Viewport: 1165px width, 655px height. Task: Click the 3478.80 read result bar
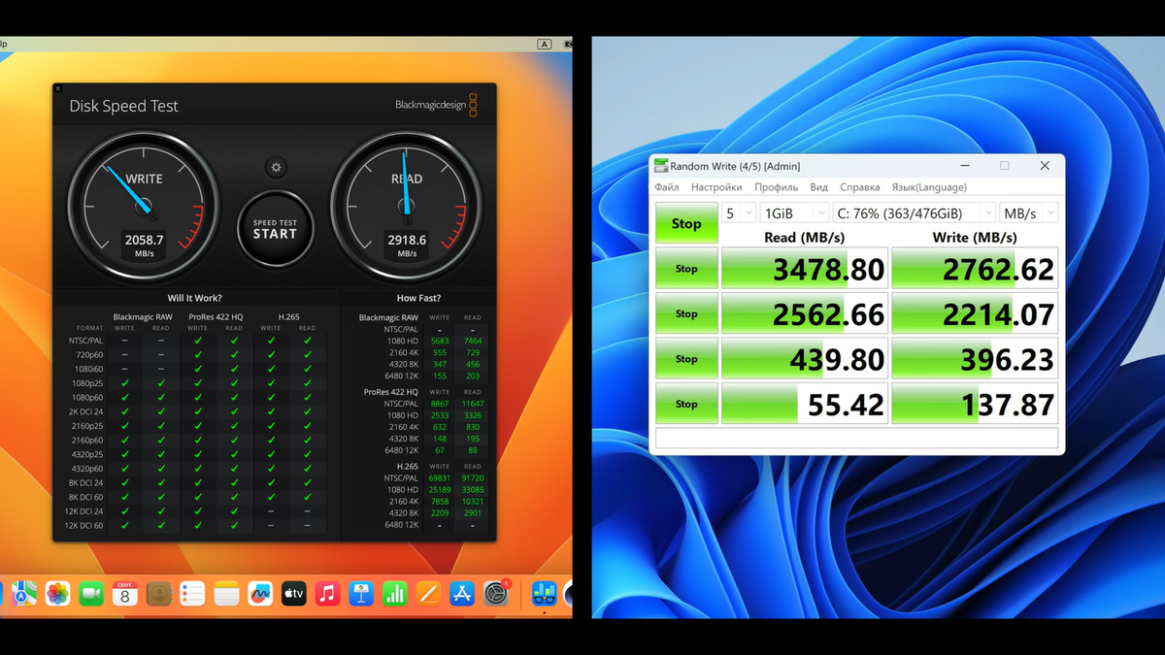(805, 269)
